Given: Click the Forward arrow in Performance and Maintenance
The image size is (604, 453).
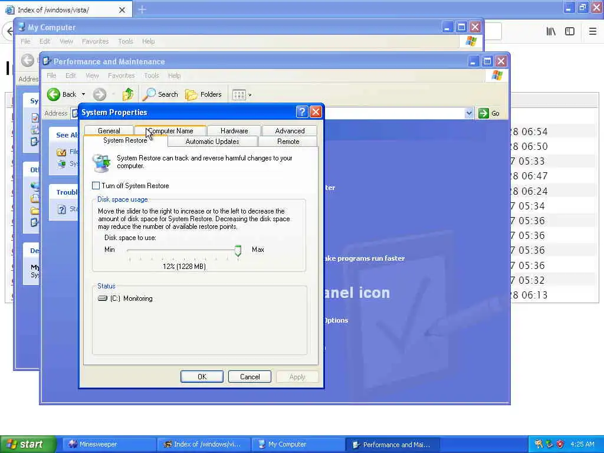Looking at the screenshot, I should [x=99, y=94].
